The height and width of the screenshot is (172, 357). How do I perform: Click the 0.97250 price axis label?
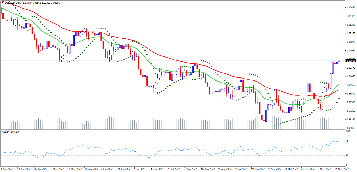pos(351,111)
